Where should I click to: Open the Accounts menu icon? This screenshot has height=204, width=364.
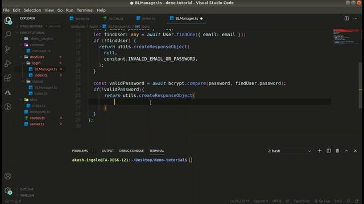coord(8,176)
